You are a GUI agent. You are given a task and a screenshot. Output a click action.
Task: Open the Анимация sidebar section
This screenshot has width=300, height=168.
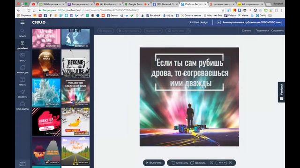tap(22, 70)
